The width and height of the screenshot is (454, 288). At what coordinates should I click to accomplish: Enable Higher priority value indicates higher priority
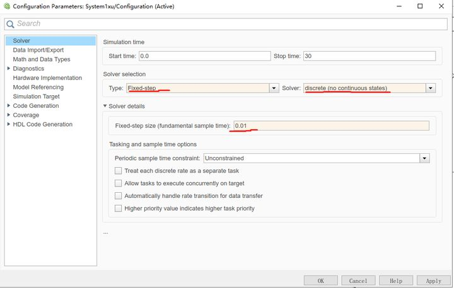point(118,209)
